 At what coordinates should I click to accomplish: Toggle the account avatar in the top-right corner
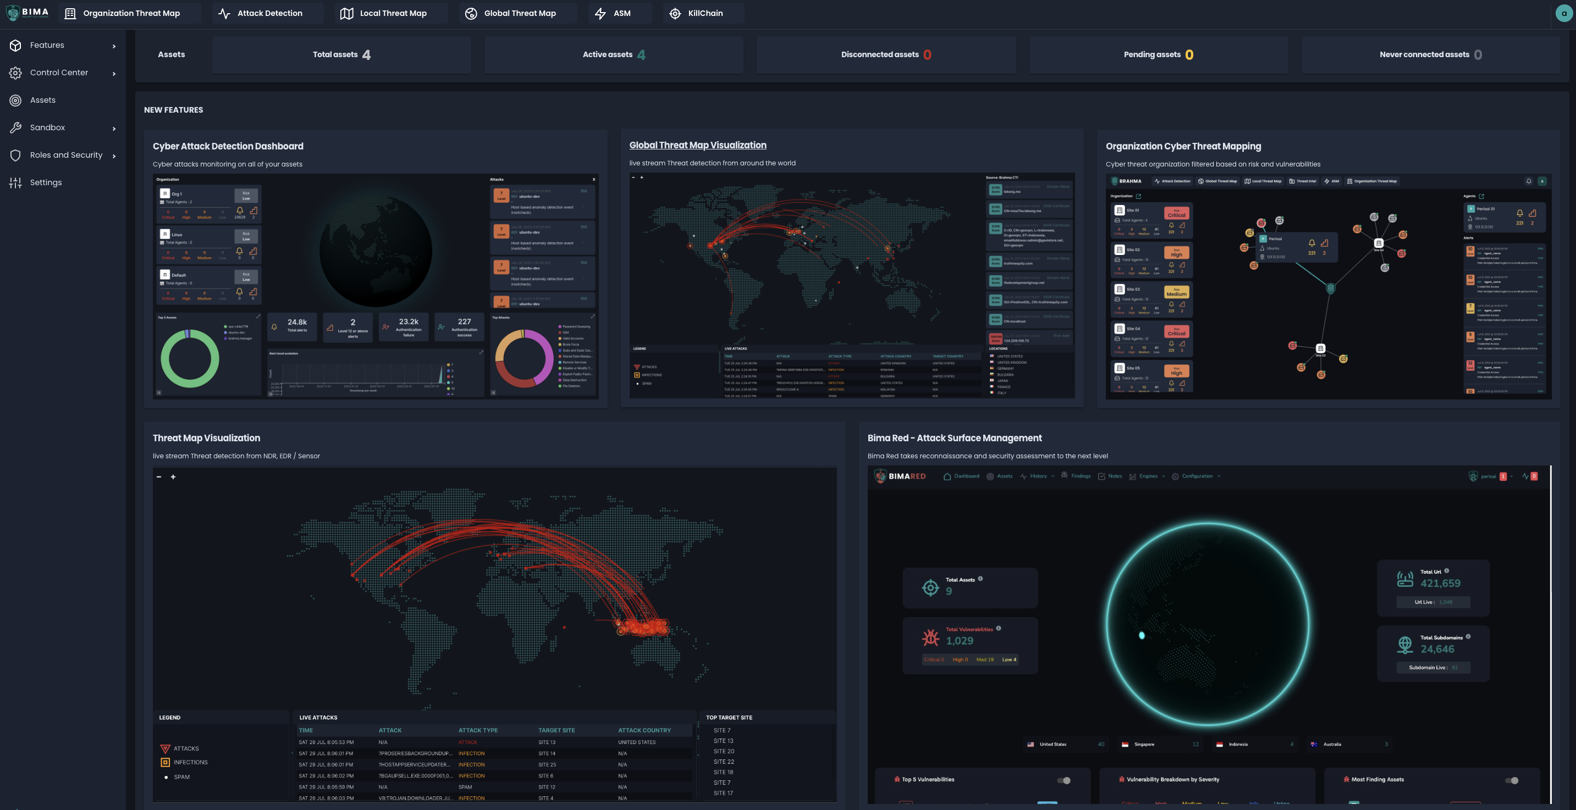1564,13
